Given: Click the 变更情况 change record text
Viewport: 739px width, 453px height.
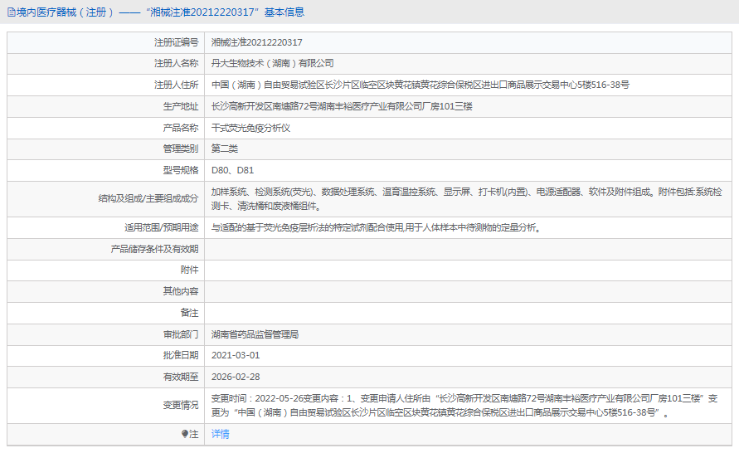Looking at the screenshot, I should 464,405.
